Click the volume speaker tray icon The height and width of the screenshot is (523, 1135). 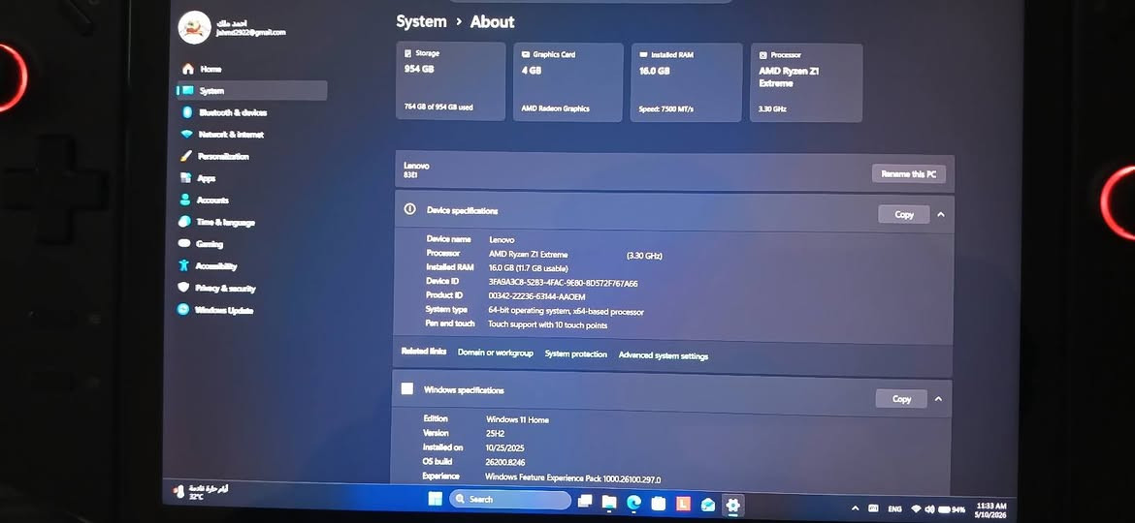[x=930, y=509]
